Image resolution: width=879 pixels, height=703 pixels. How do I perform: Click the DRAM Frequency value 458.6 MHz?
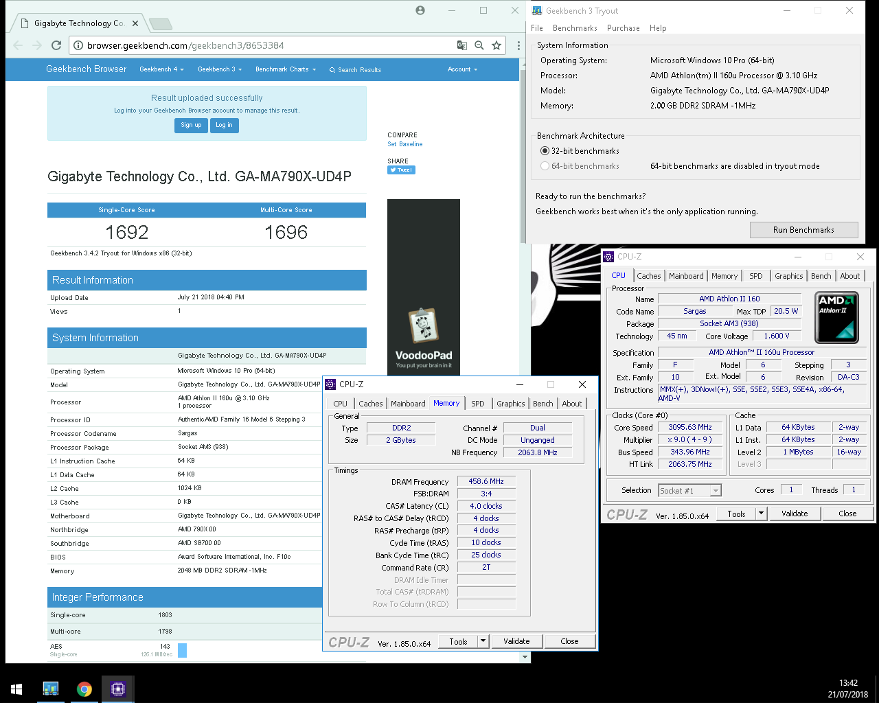coord(486,481)
